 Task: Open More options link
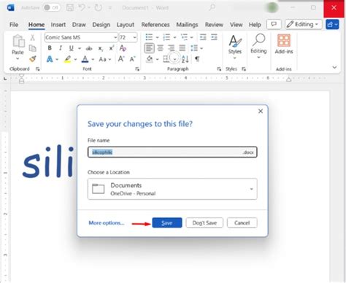pyautogui.click(x=107, y=222)
